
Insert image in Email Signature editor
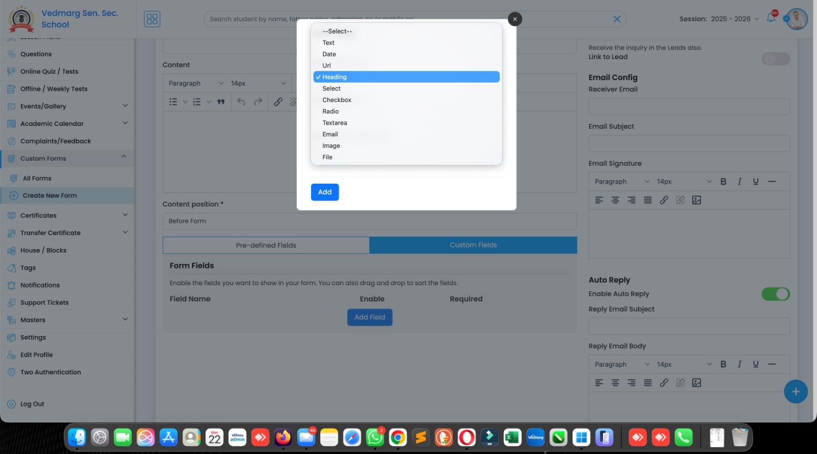click(x=696, y=200)
